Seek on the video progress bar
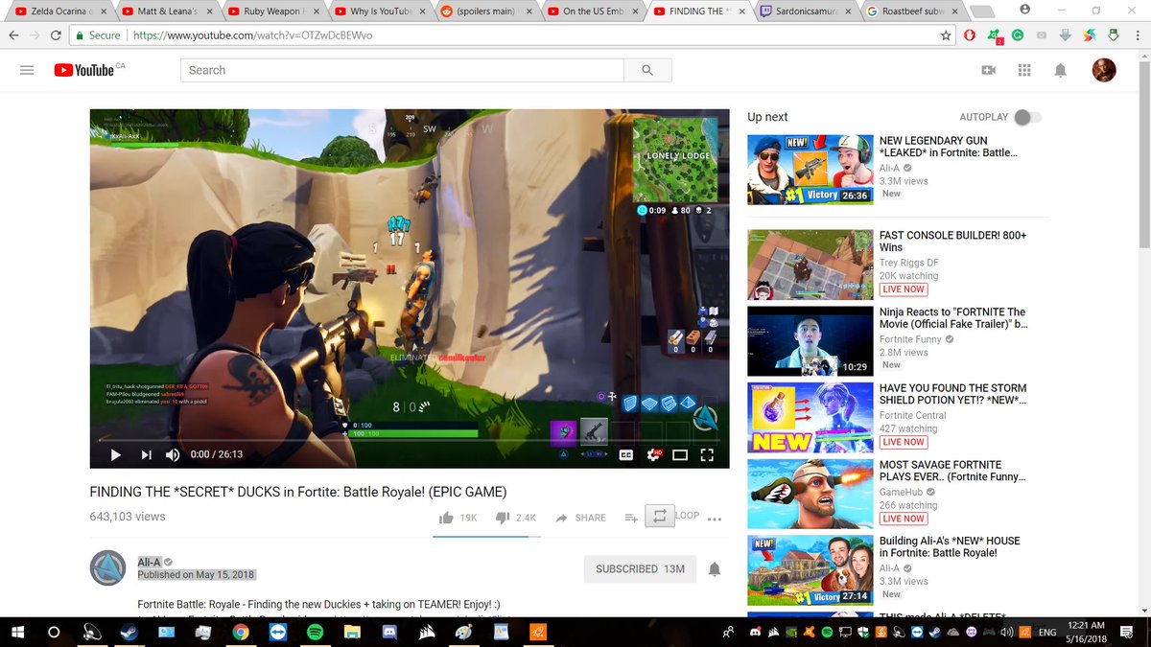 click(410, 440)
